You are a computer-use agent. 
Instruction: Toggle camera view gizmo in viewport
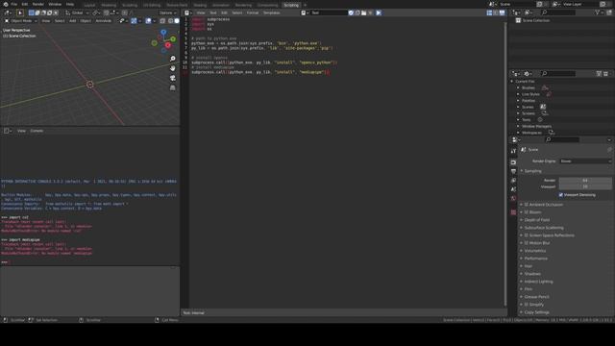(x=173, y=78)
